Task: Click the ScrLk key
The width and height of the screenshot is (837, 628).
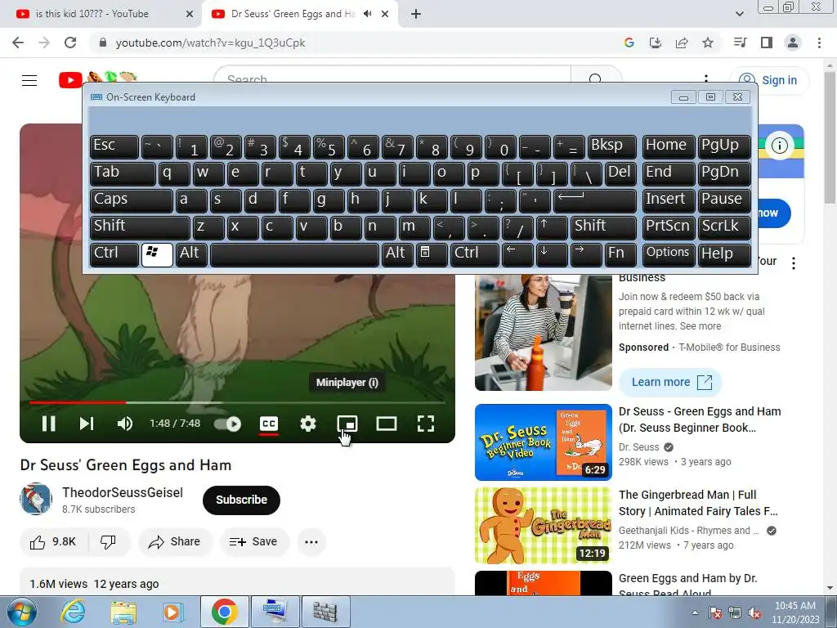Action: (x=724, y=227)
